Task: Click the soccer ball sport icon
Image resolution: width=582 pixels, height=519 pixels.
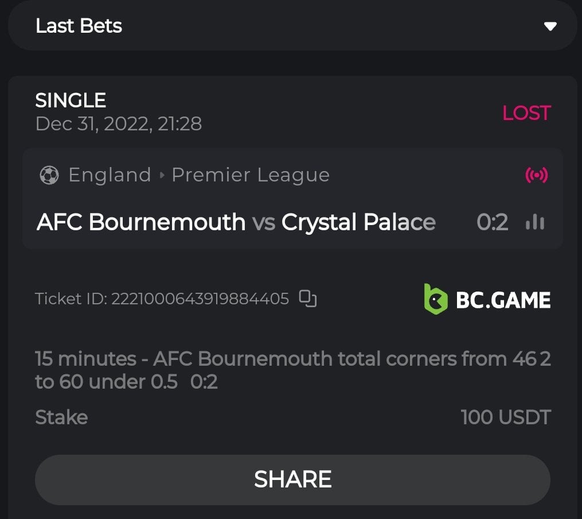Action: (x=49, y=175)
